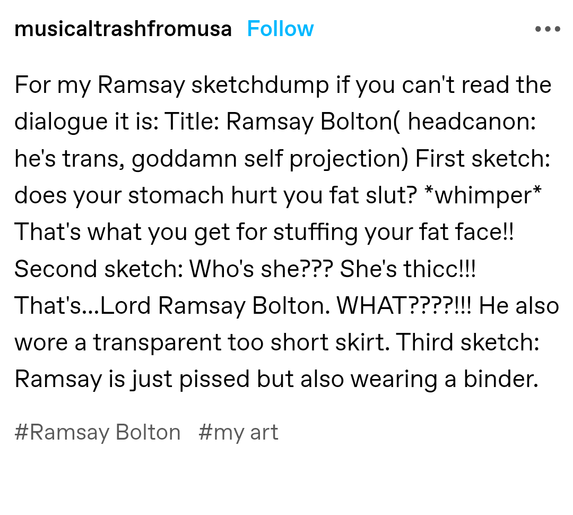Click the "Who's she???" text
This screenshot has width=573, height=515.
coord(261,269)
